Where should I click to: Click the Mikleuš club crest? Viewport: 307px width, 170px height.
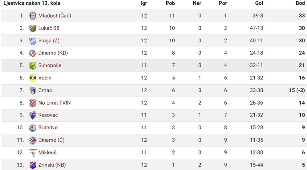coord(33,153)
